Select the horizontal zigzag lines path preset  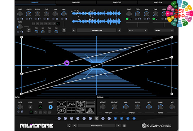(x=90, y=104)
